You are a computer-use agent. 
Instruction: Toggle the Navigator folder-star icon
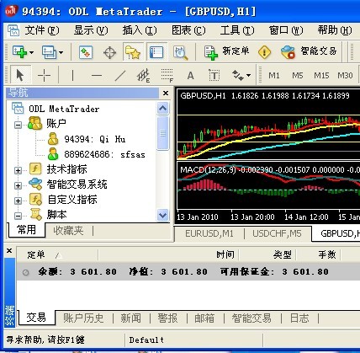point(133,52)
